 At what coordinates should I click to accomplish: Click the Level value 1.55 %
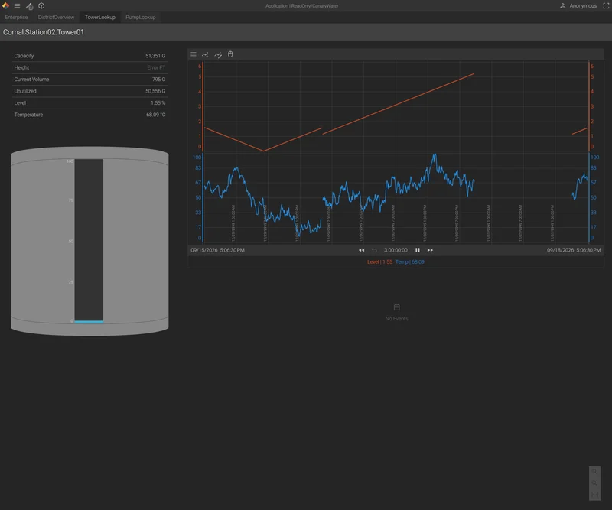coord(158,103)
